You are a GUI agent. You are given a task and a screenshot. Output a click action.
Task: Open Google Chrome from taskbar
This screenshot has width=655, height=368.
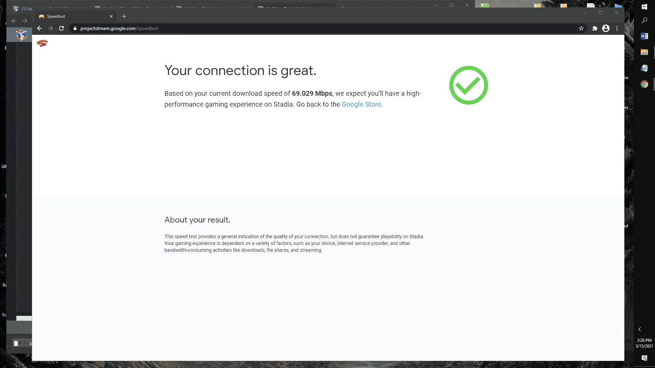644,84
